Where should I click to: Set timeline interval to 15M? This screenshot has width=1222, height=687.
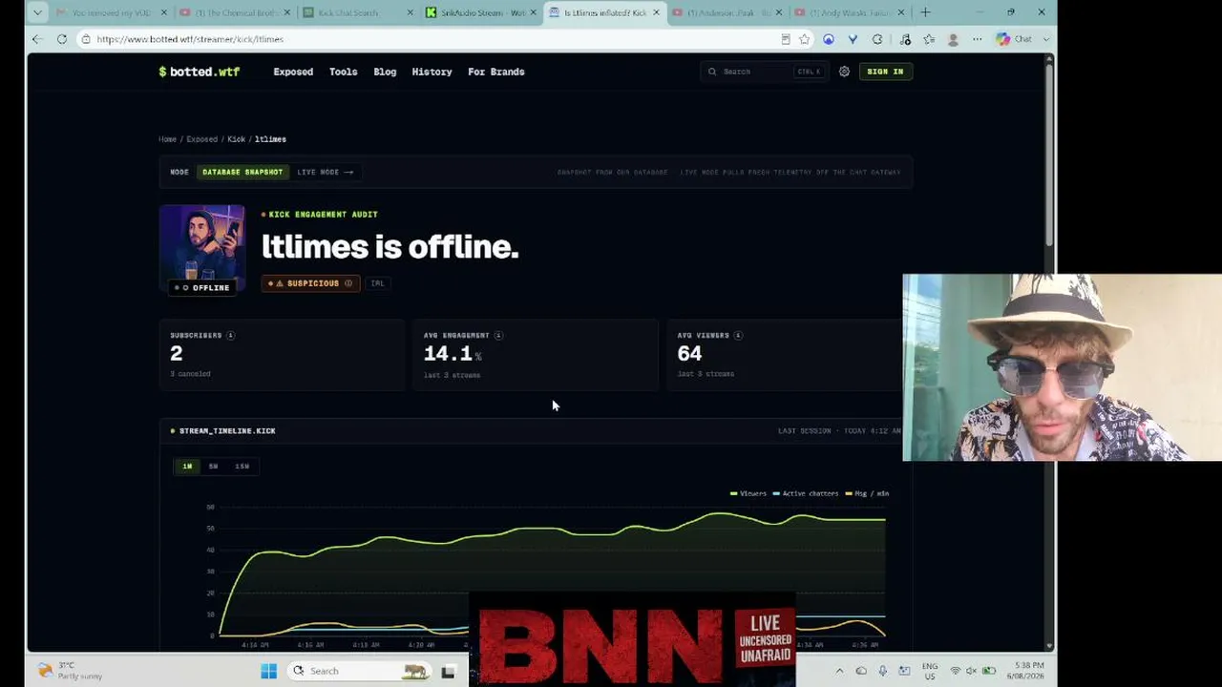(x=242, y=467)
